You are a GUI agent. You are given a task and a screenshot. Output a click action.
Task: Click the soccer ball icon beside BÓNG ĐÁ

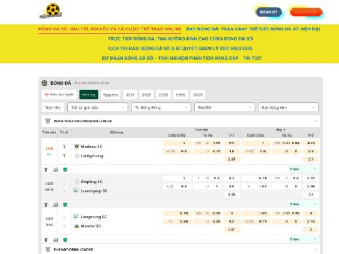[45, 83]
